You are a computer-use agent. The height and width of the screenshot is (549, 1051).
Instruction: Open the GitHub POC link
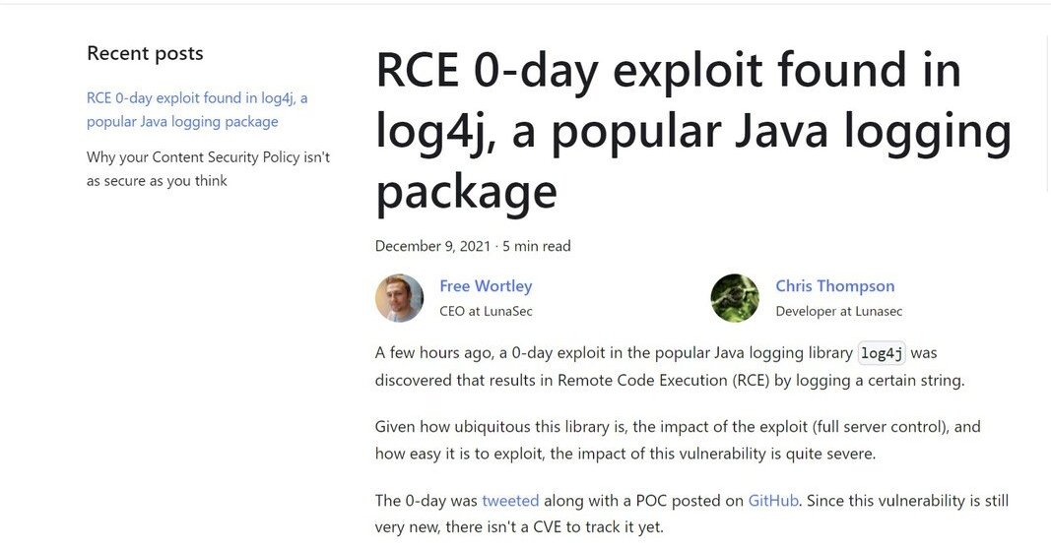773,501
